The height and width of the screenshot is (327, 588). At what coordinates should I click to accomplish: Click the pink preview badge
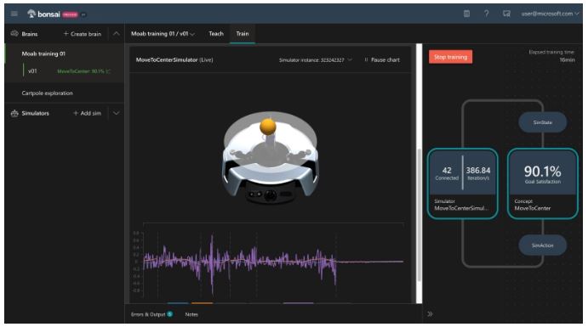[70, 14]
